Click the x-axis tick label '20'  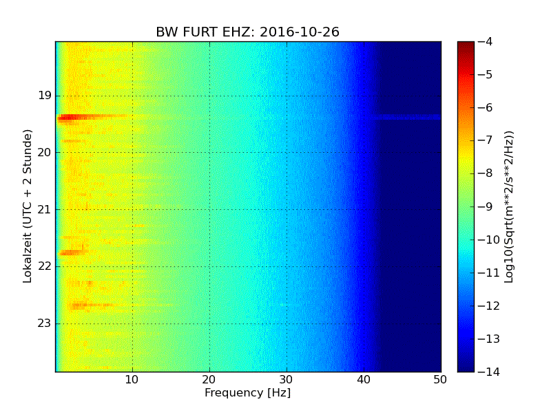pos(209,380)
